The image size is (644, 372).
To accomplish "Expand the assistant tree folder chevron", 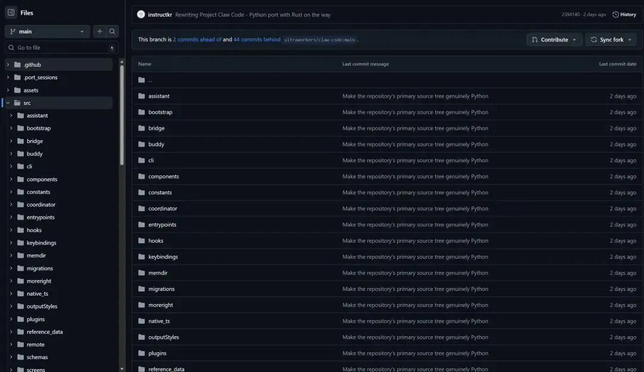I will pos(11,116).
